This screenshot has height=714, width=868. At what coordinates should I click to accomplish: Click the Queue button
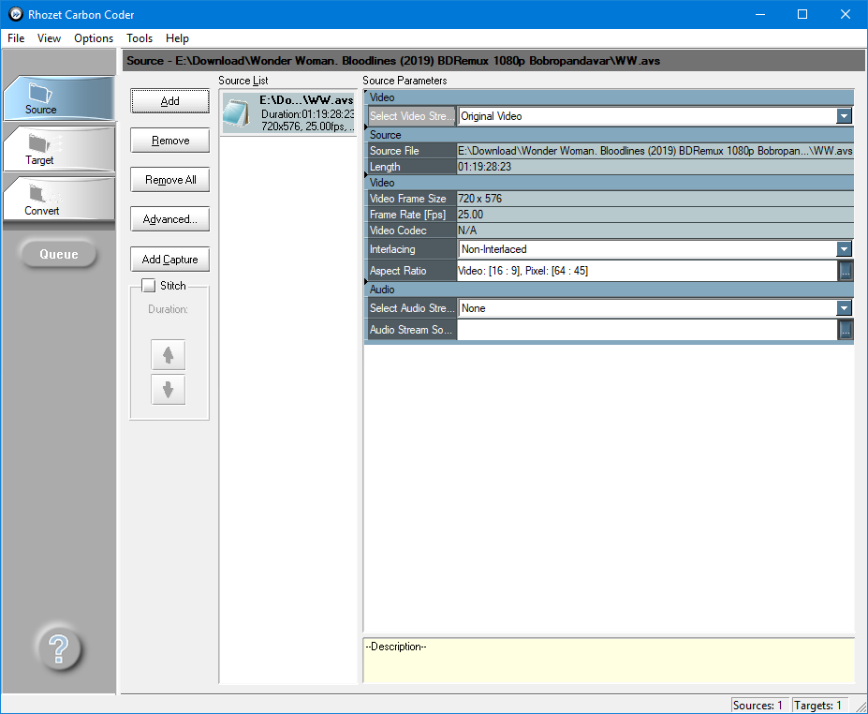click(58, 254)
